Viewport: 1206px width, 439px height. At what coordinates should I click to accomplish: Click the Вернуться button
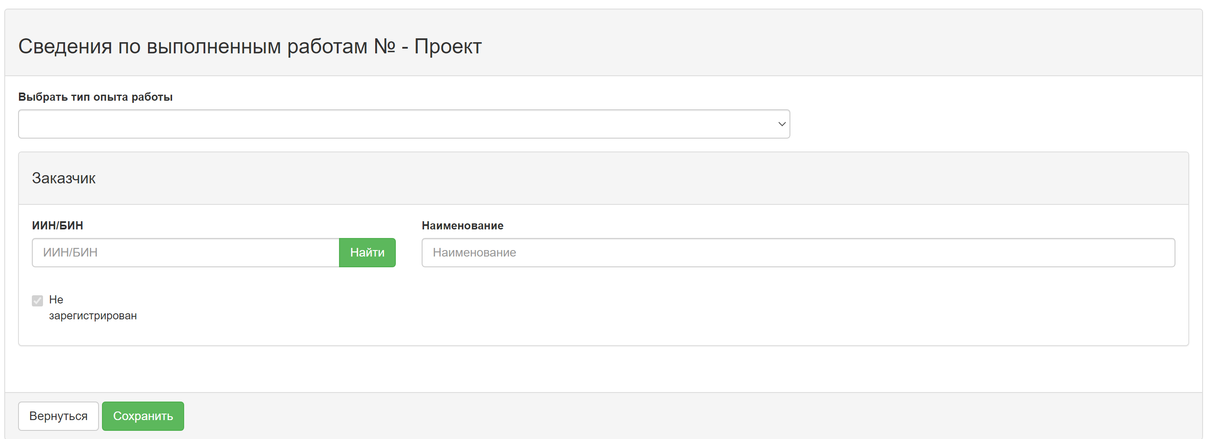tap(59, 416)
